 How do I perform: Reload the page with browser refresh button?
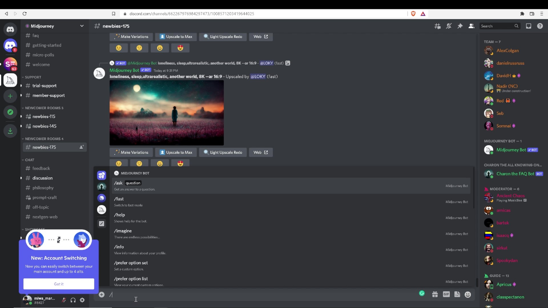coord(24,14)
